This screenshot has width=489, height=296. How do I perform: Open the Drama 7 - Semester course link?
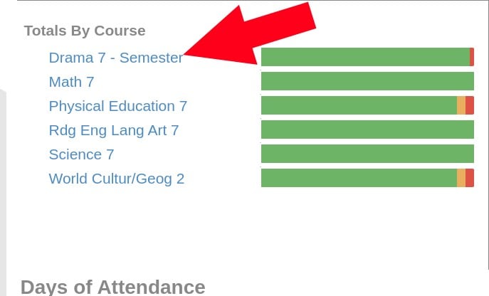[115, 58]
